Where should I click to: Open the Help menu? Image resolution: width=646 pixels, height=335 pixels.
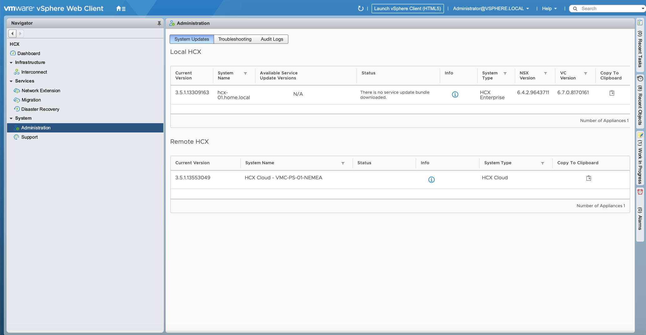549,8
